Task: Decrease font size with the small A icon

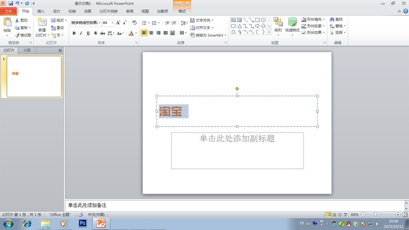Action: point(125,23)
